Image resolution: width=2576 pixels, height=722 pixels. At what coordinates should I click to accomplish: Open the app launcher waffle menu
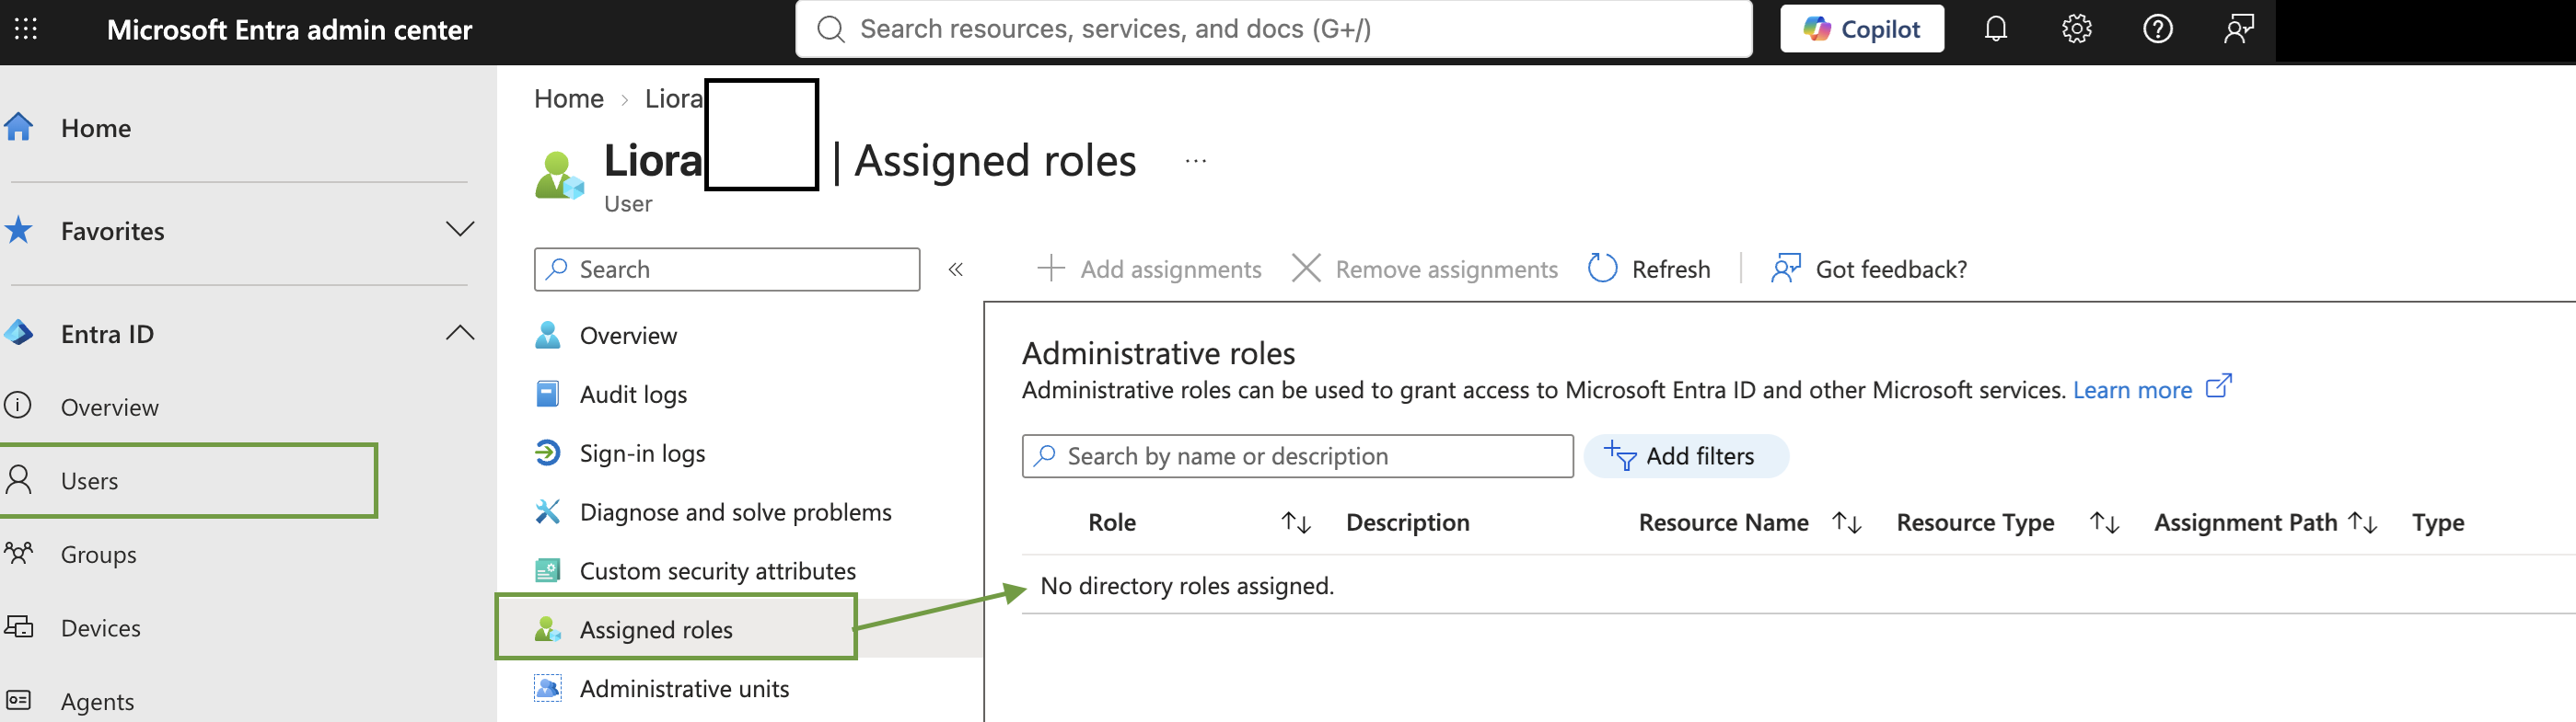click(x=26, y=29)
